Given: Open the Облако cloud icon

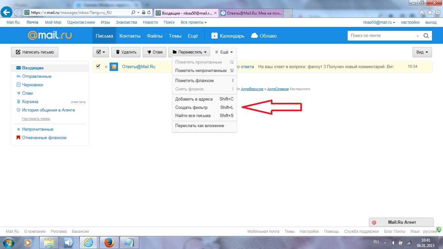Looking at the screenshot, I should pos(255,36).
